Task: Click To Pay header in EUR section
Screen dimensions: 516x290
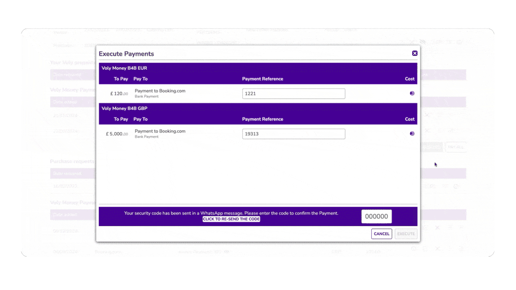Action: point(121,79)
